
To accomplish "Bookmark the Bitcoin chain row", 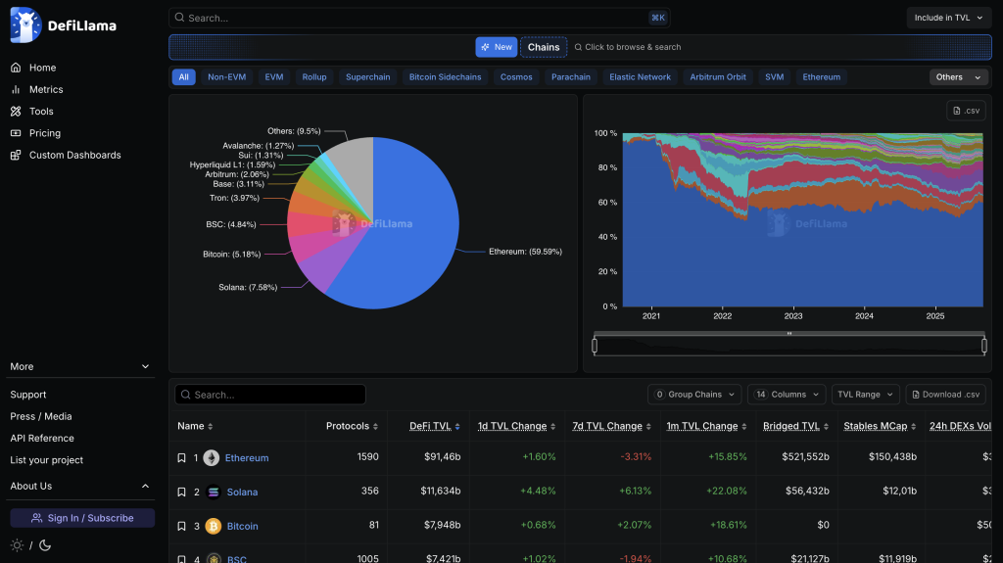I will click(x=181, y=527).
